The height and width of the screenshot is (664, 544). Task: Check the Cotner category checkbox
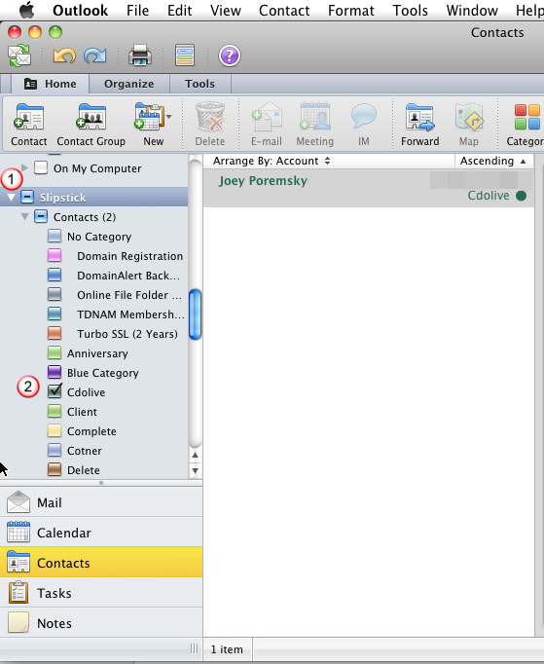point(54,450)
